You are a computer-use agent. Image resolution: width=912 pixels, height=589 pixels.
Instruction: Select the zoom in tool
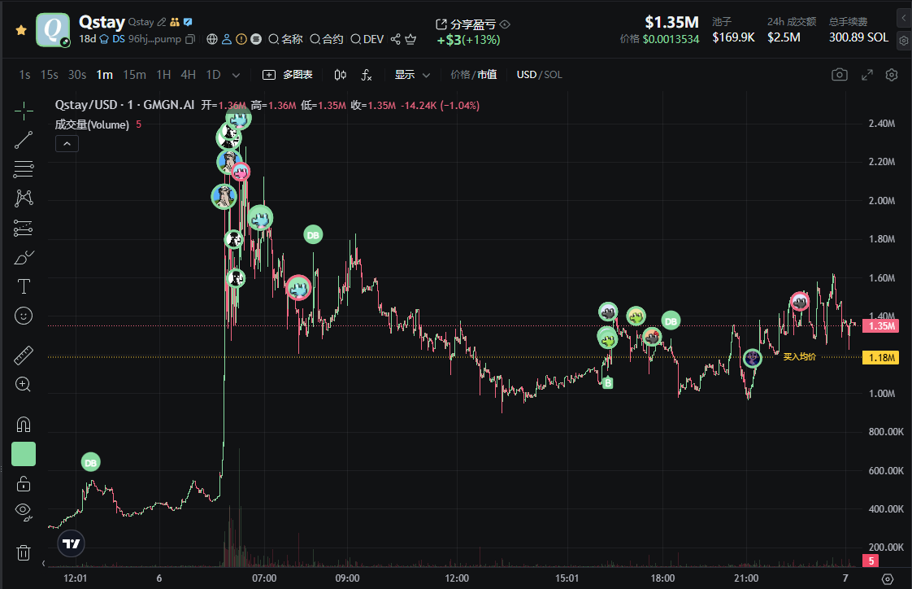[24, 384]
